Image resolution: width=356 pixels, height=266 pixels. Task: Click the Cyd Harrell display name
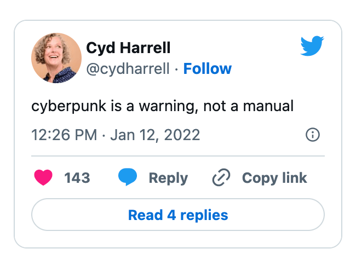point(128,48)
